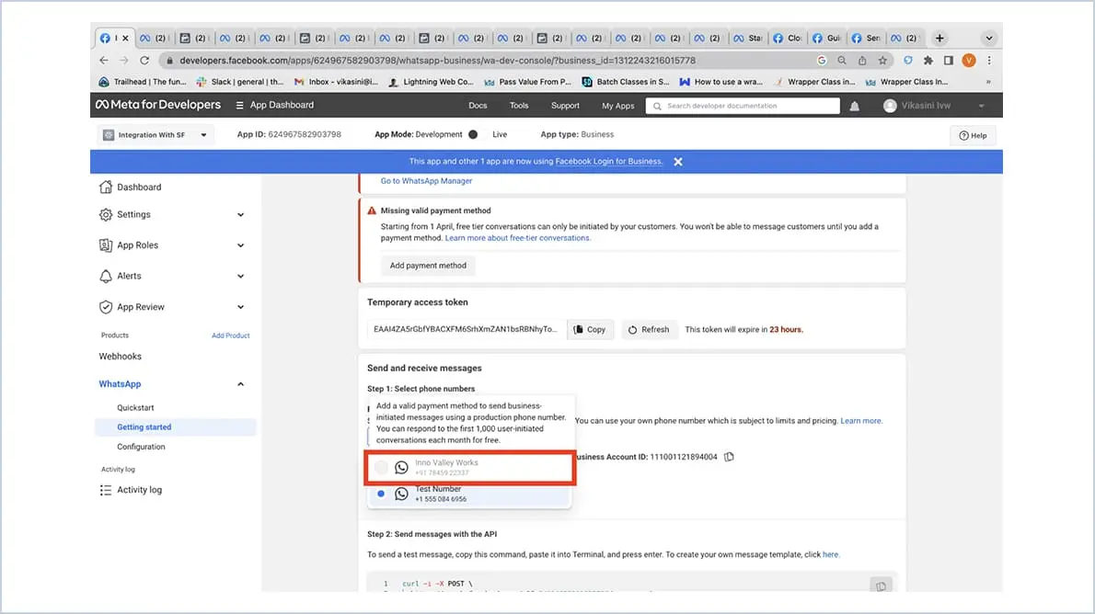Click the browser address bar URL
The height and width of the screenshot is (614, 1095).
click(x=437, y=61)
